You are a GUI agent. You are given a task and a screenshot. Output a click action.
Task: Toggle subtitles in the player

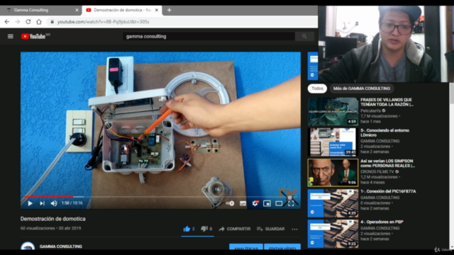(x=243, y=203)
